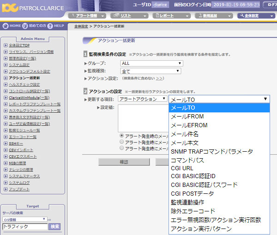277x235 pixels.
Task: Choose CGI URL from the open list
Action: coord(219,168)
